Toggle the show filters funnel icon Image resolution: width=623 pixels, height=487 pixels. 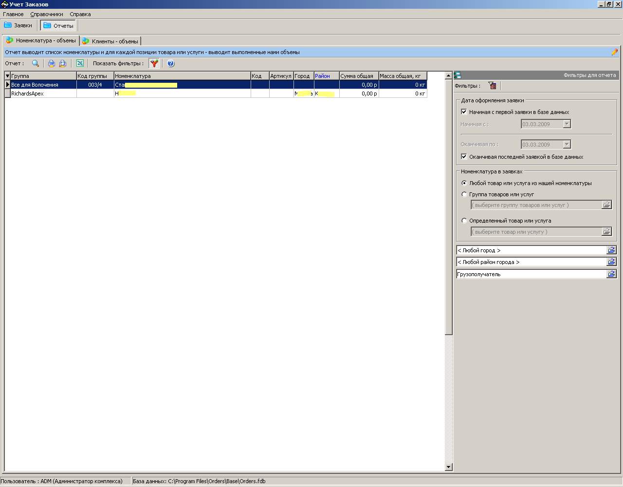(x=154, y=63)
